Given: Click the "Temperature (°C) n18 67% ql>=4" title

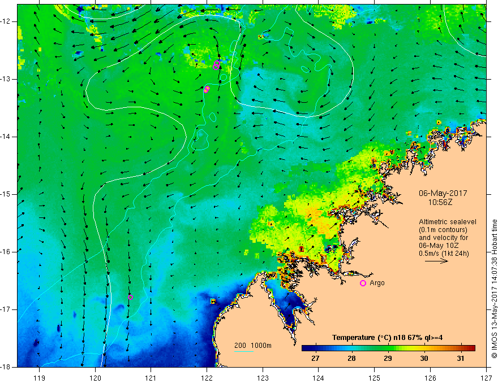Looking at the screenshot, I should click(x=388, y=338).
